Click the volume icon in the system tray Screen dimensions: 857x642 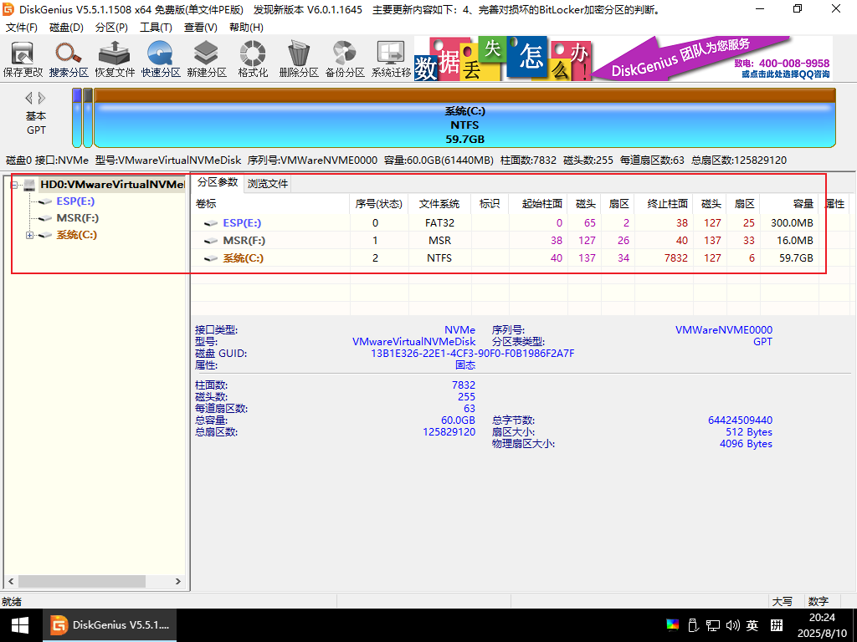(x=733, y=625)
